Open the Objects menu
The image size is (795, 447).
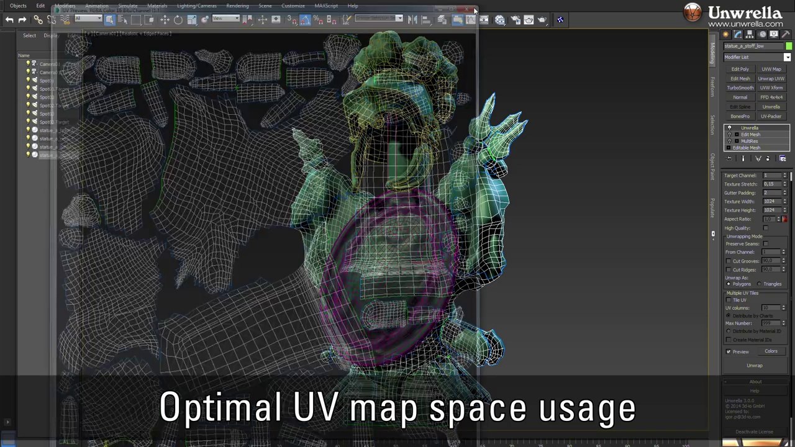point(18,6)
